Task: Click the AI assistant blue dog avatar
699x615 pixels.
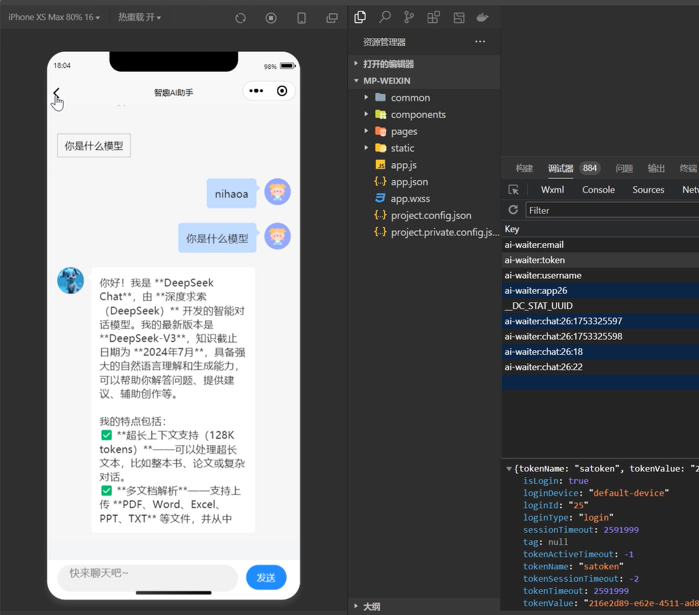Action: (70, 281)
